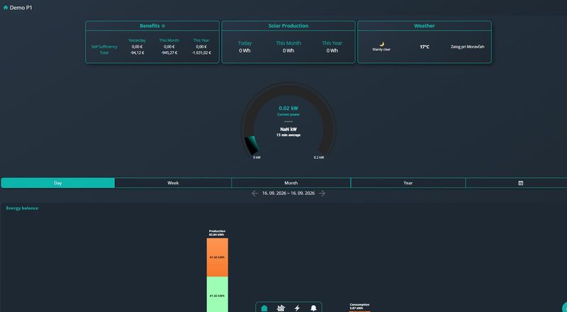Viewport: 567px width, 312px height.
Task: Open the home icon in bottom navigation
Action: tap(264, 308)
